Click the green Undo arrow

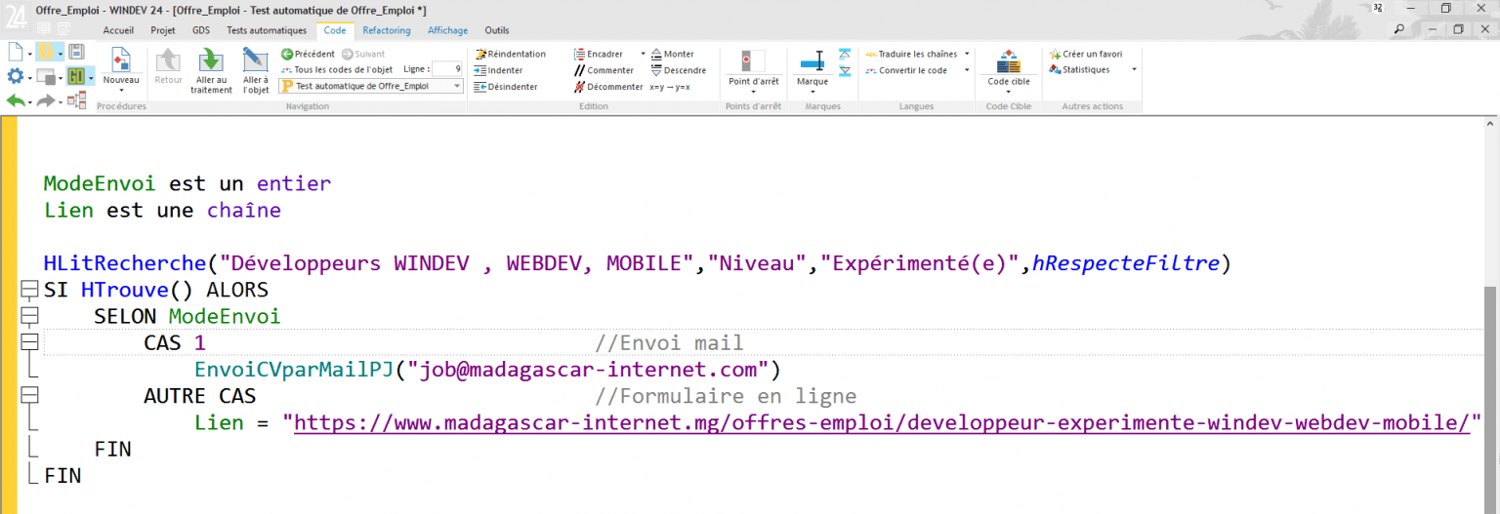[16, 100]
